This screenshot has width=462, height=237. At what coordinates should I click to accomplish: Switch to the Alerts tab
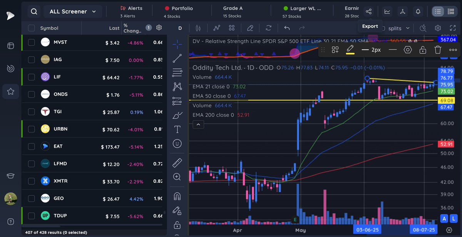[x=131, y=12]
